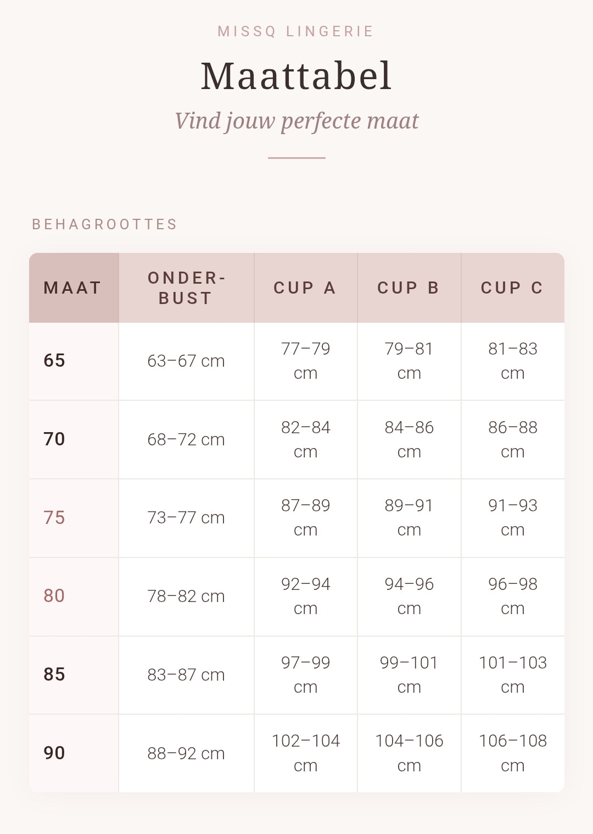Image resolution: width=593 pixels, height=834 pixels.
Task: Click the MISSQ LINGERIE brand text
Action: click(x=296, y=31)
